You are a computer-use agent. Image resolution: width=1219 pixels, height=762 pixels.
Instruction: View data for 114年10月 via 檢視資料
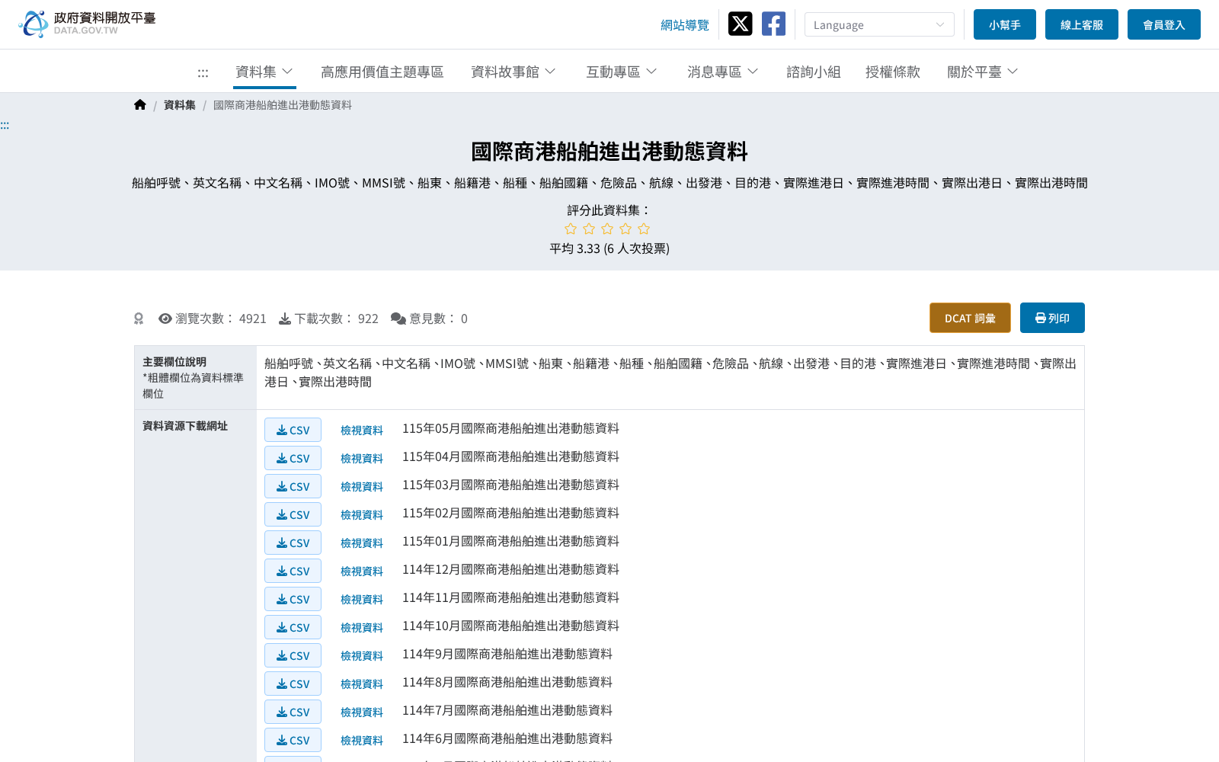362,628
